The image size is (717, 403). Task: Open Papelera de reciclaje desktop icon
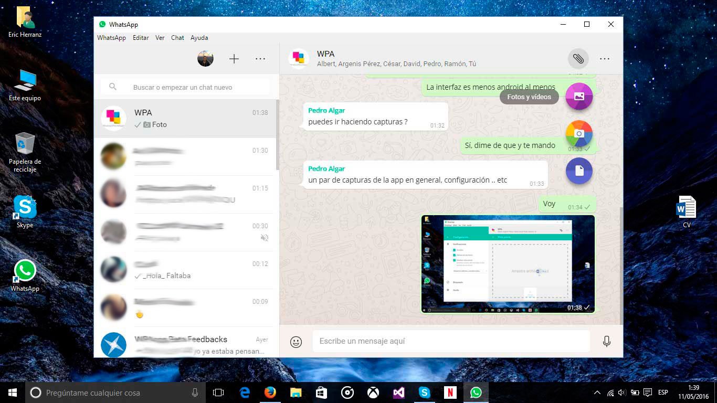(25, 152)
